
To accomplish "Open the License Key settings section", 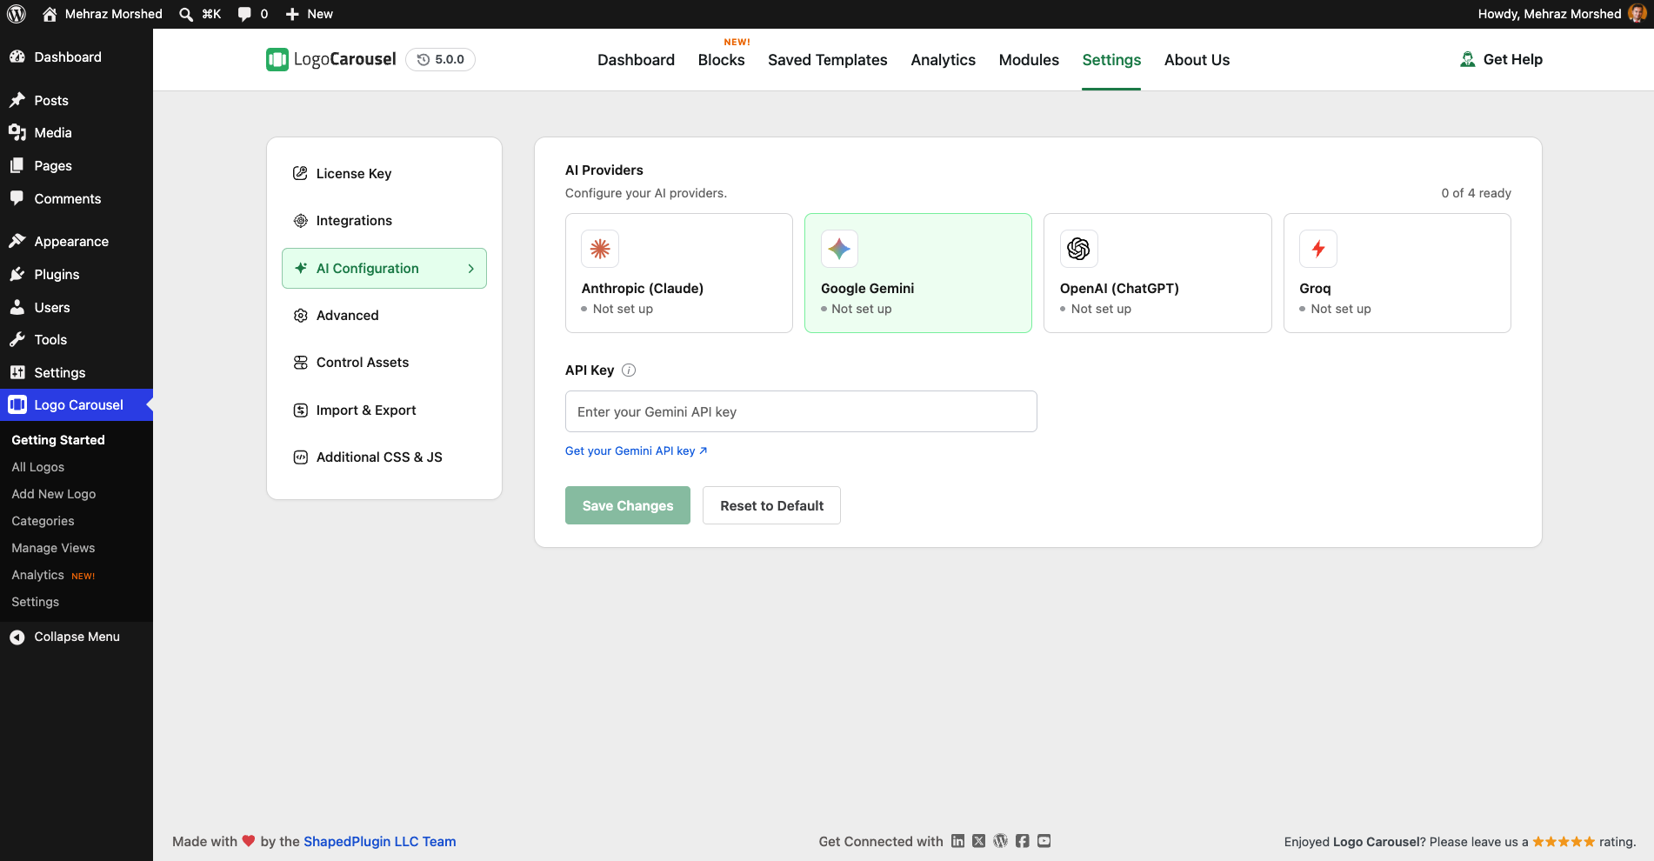I will (x=384, y=174).
